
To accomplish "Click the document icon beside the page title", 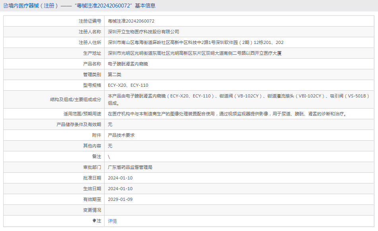I will [6, 6].
